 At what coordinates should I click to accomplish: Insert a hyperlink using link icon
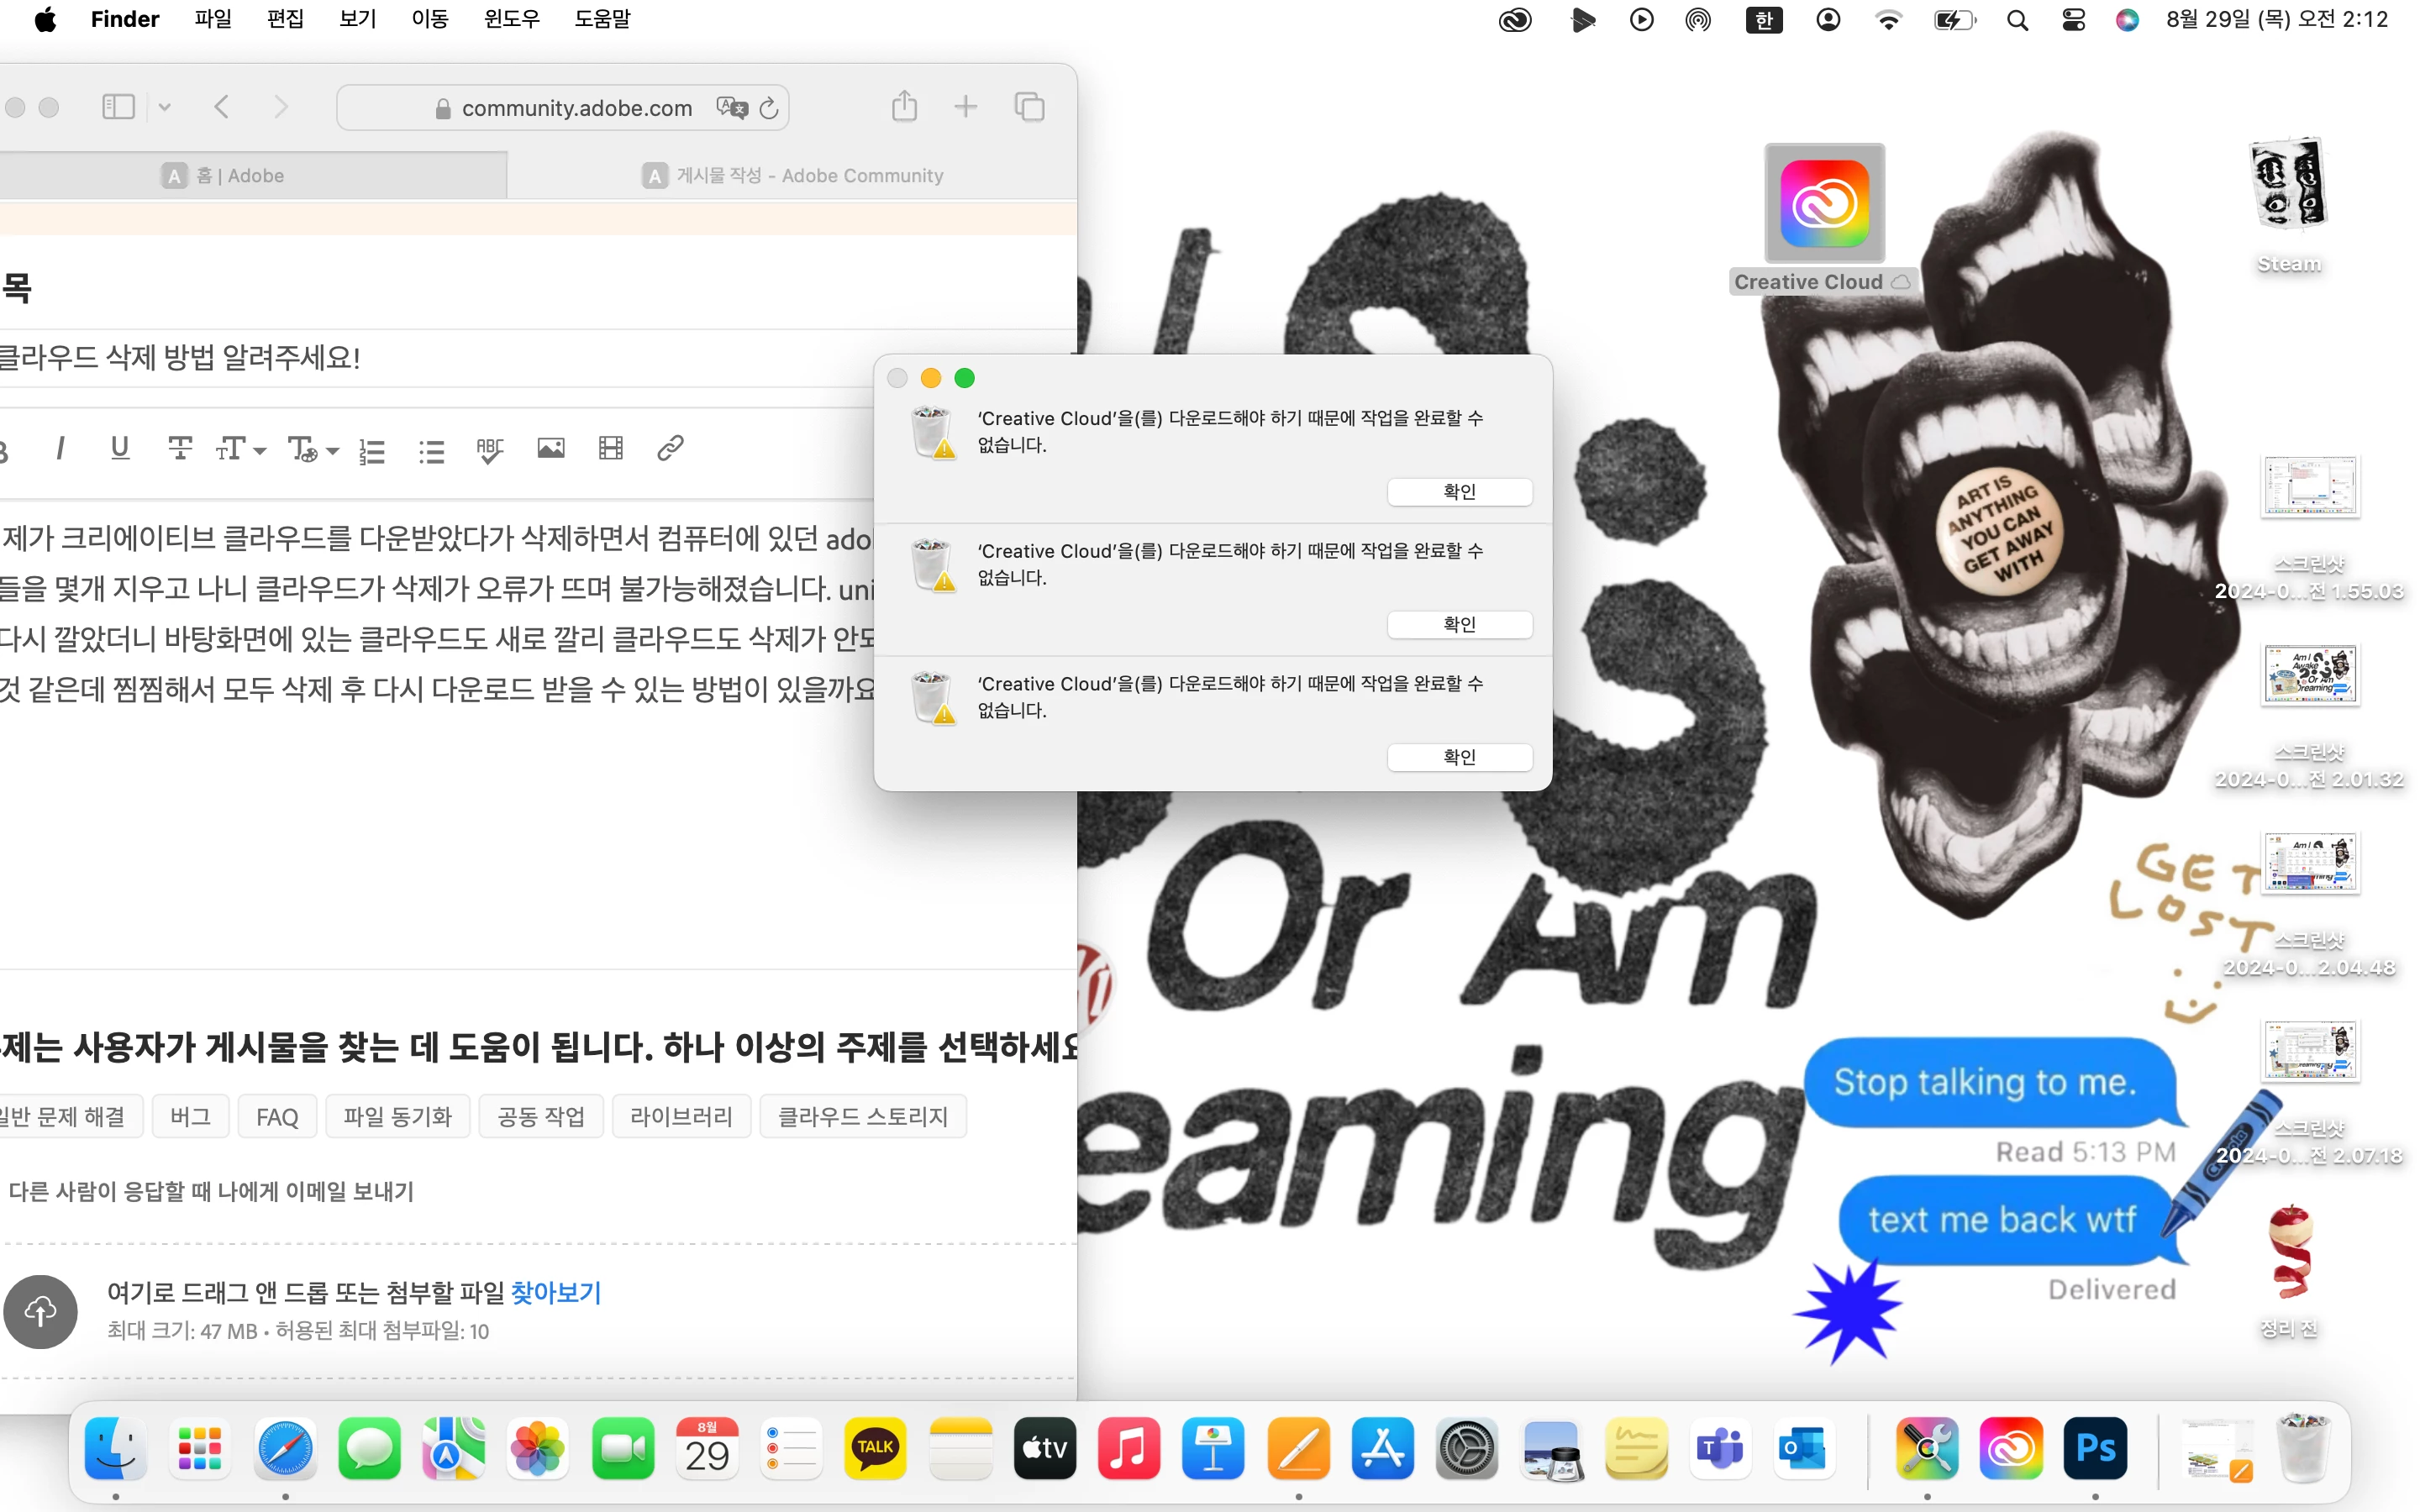coord(670,449)
